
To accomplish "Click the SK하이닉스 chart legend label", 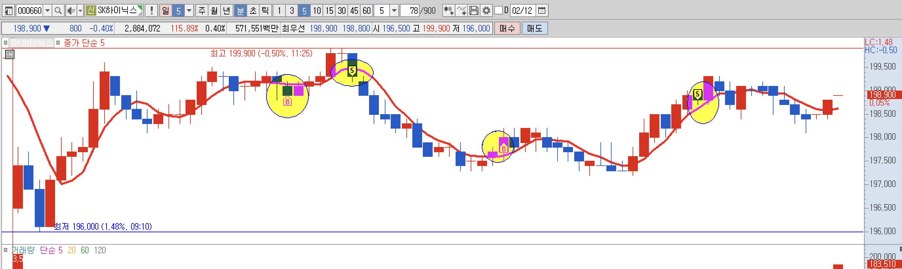I will tap(31, 43).
